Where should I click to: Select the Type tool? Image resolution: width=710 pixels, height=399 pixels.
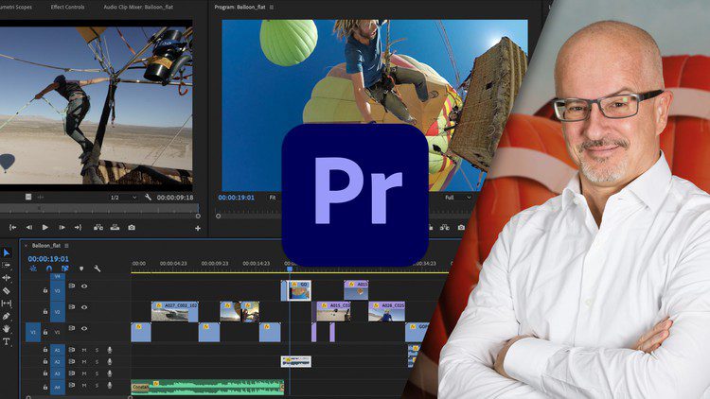pyautogui.click(x=7, y=341)
